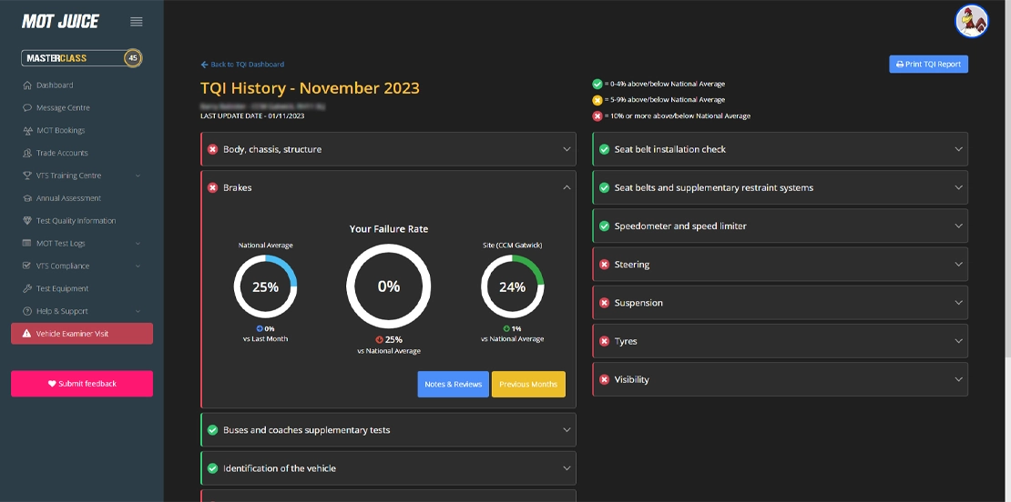Click the Test Equipment wrench icon
1011x502 pixels.
(x=27, y=288)
